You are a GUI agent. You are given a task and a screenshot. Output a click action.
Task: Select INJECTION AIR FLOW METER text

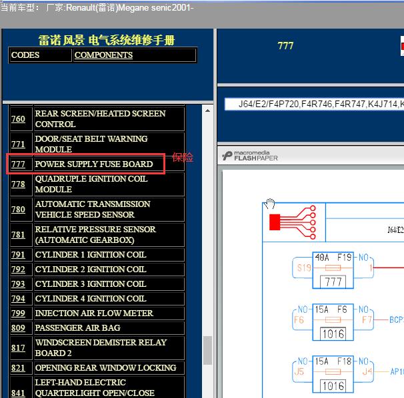click(x=94, y=313)
